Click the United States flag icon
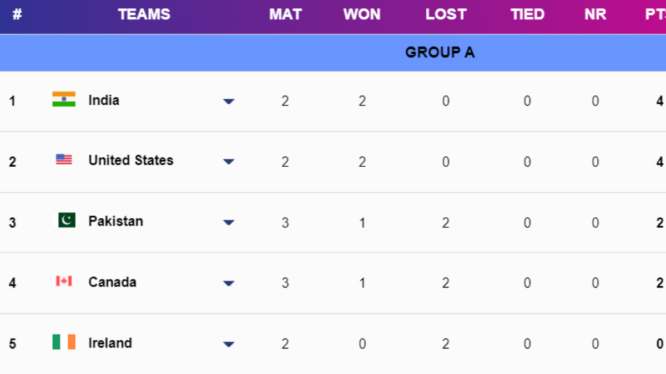The image size is (666, 374). tap(64, 160)
